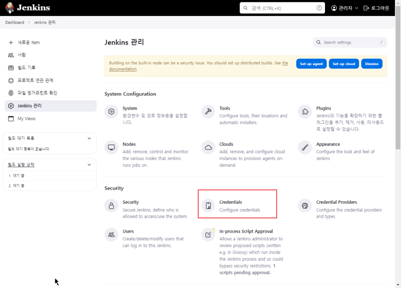Click the Plugins title text

(x=323, y=108)
